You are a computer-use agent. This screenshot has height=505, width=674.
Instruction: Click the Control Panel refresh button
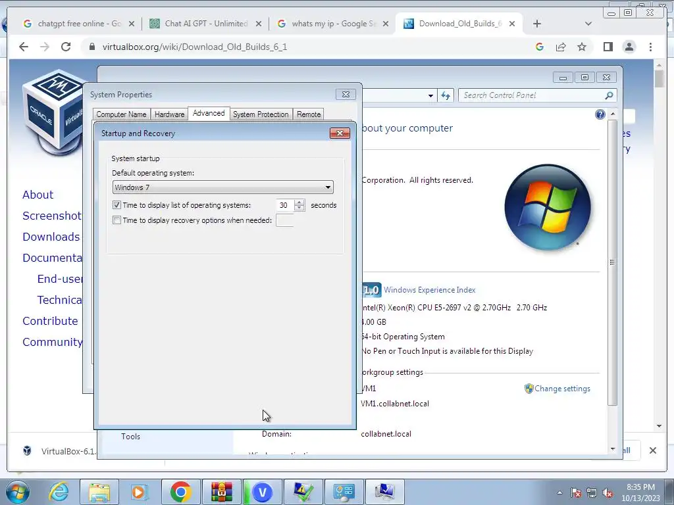point(446,96)
